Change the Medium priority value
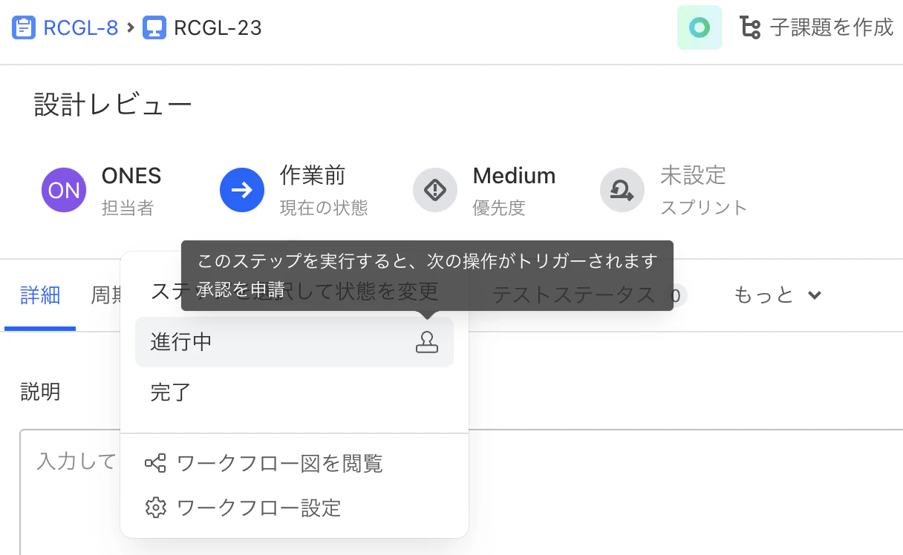 514,176
